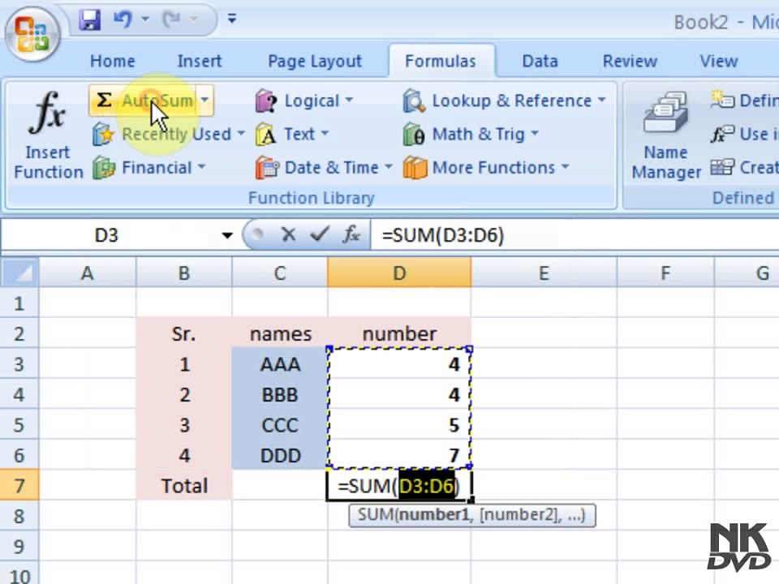This screenshot has width=779, height=584.
Task: Select row 7 header
Action: (x=19, y=485)
